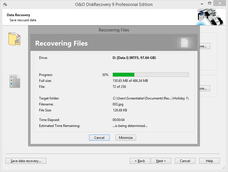Click the resize grip at window corner
The image size is (228, 172).
(x=223, y=168)
